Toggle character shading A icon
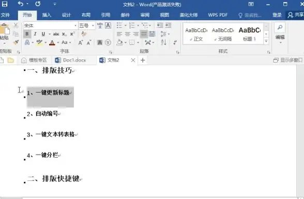Image resolution: width=304 pixels, height=199 pixels. click(x=100, y=42)
